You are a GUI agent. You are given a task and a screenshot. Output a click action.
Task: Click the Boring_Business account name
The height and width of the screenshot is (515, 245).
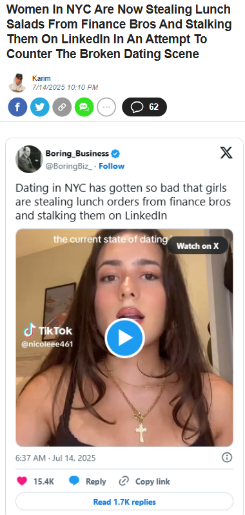[x=77, y=153]
